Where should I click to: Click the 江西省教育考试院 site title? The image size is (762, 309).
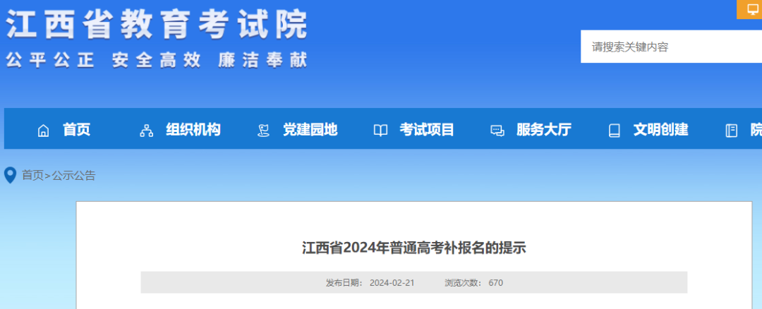[157, 24]
